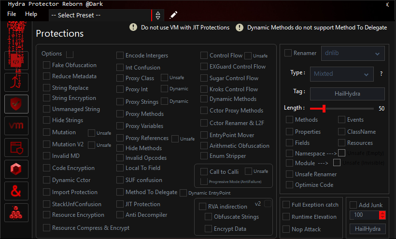396x239 pixels.
Task: Open the VM sidebar section
Action: point(16,126)
